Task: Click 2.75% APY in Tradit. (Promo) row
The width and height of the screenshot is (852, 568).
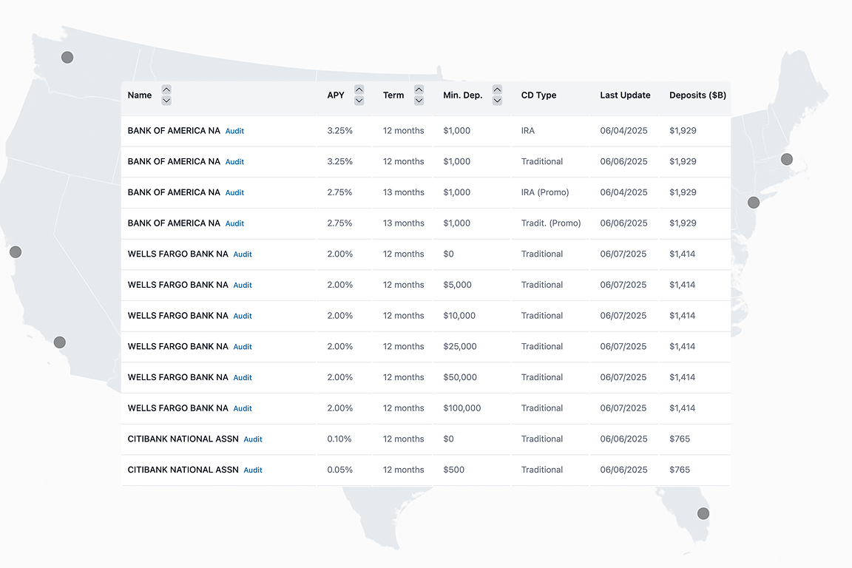Action: pyautogui.click(x=339, y=223)
